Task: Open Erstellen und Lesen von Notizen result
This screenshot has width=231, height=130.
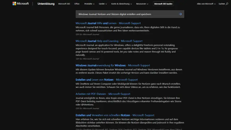Action: pyautogui.click(x=107, y=79)
